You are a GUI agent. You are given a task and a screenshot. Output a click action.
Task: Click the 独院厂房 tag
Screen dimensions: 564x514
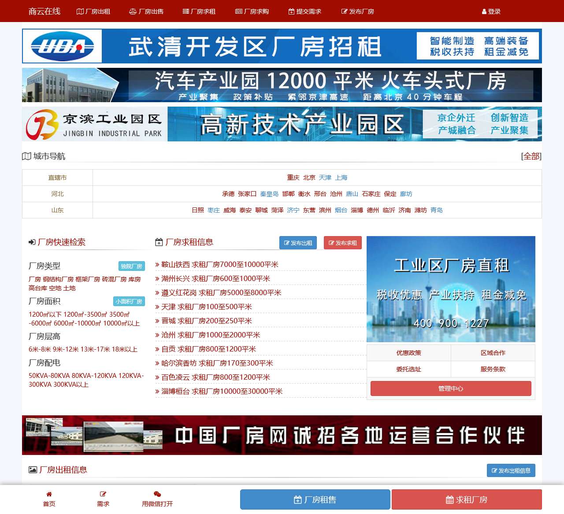pyautogui.click(x=131, y=266)
